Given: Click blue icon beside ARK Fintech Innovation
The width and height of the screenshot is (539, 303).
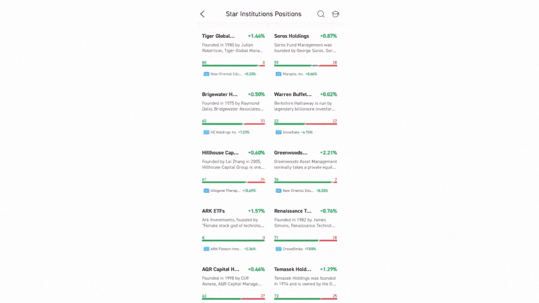Looking at the screenshot, I should pyautogui.click(x=206, y=249).
